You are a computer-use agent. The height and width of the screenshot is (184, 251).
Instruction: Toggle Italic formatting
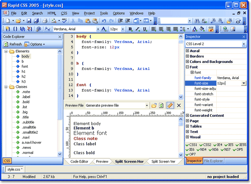click(137, 29)
